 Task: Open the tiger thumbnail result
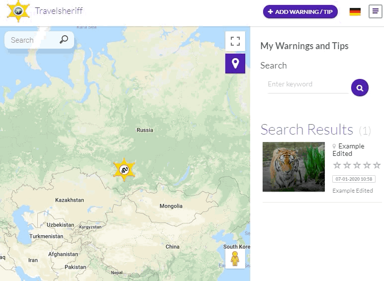coord(293,167)
